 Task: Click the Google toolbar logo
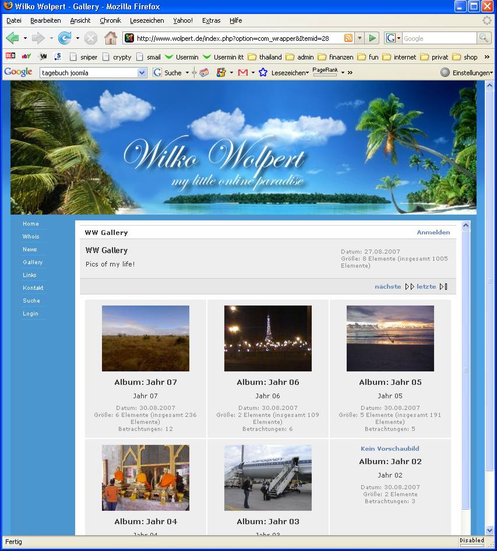coord(18,72)
